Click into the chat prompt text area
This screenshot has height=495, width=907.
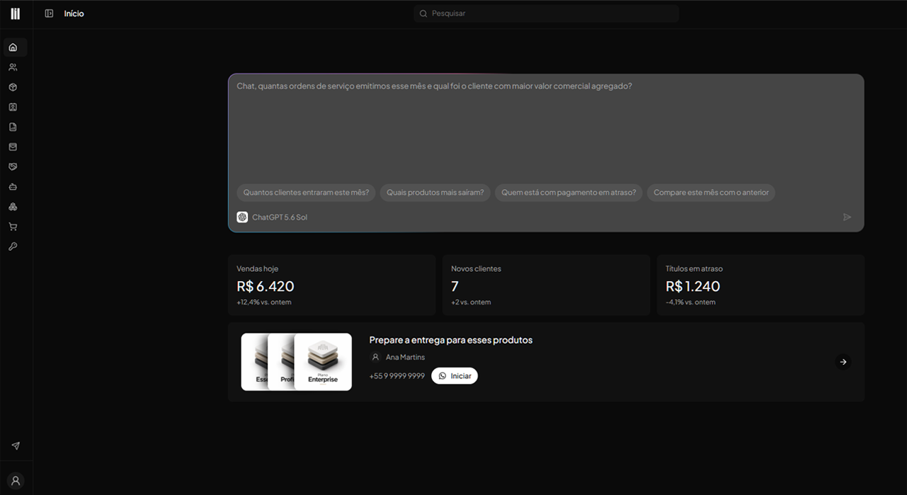click(x=546, y=127)
